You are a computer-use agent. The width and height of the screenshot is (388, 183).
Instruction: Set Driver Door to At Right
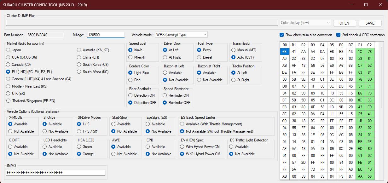coord(165,57)
